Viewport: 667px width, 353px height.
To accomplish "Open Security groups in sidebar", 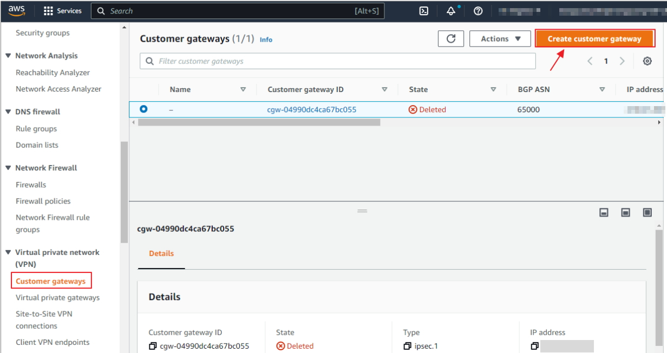I will click(x=43, y=33).
